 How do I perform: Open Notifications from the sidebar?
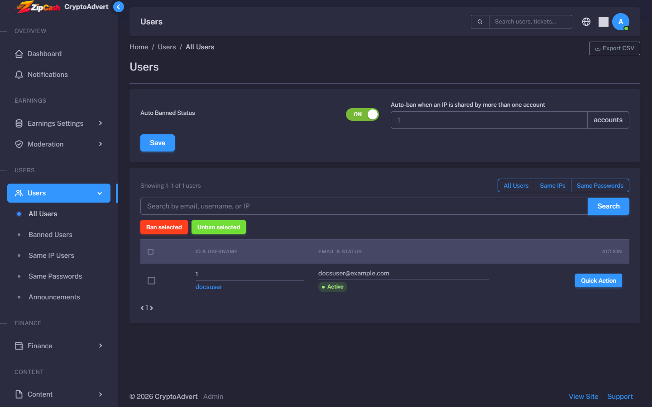tap(59, 75)
